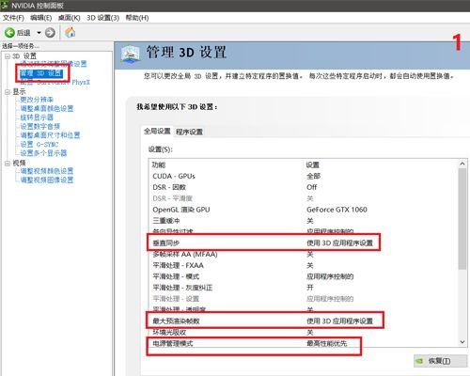Open 更改分辨率 in the tree
470x376 pixels.
[x=37, y=100]
